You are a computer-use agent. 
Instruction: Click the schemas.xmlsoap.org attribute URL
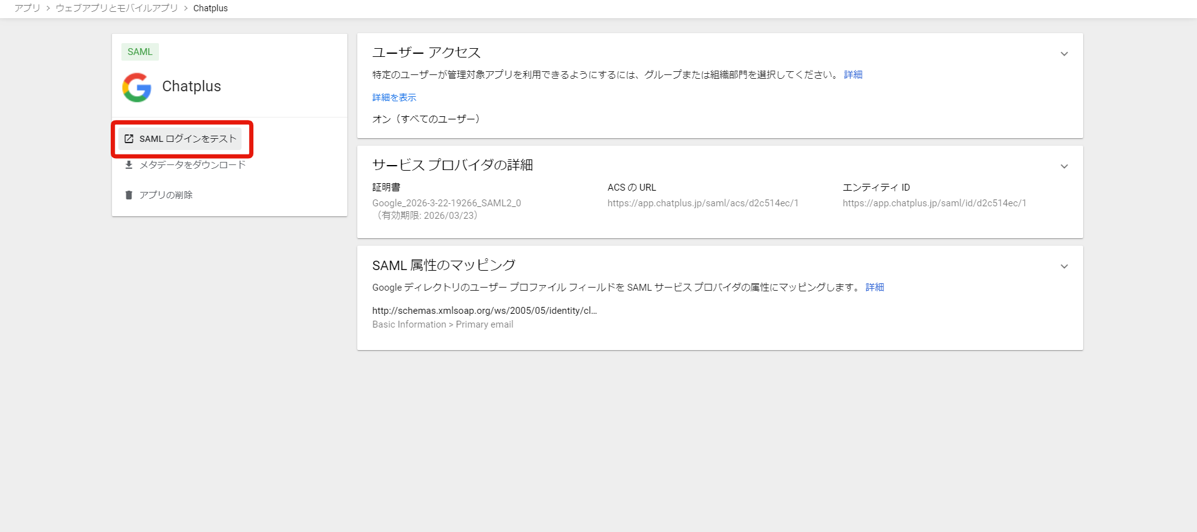484,311
